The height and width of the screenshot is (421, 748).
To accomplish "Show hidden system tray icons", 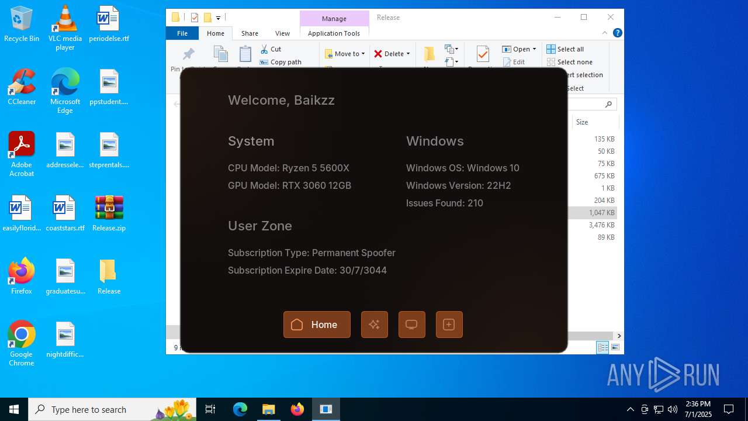I will (630, 409).
